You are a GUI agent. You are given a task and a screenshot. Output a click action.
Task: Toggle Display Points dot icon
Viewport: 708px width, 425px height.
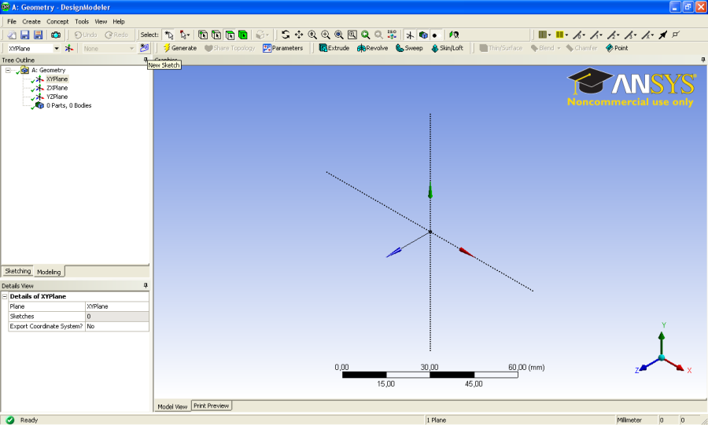coord(435,35)
